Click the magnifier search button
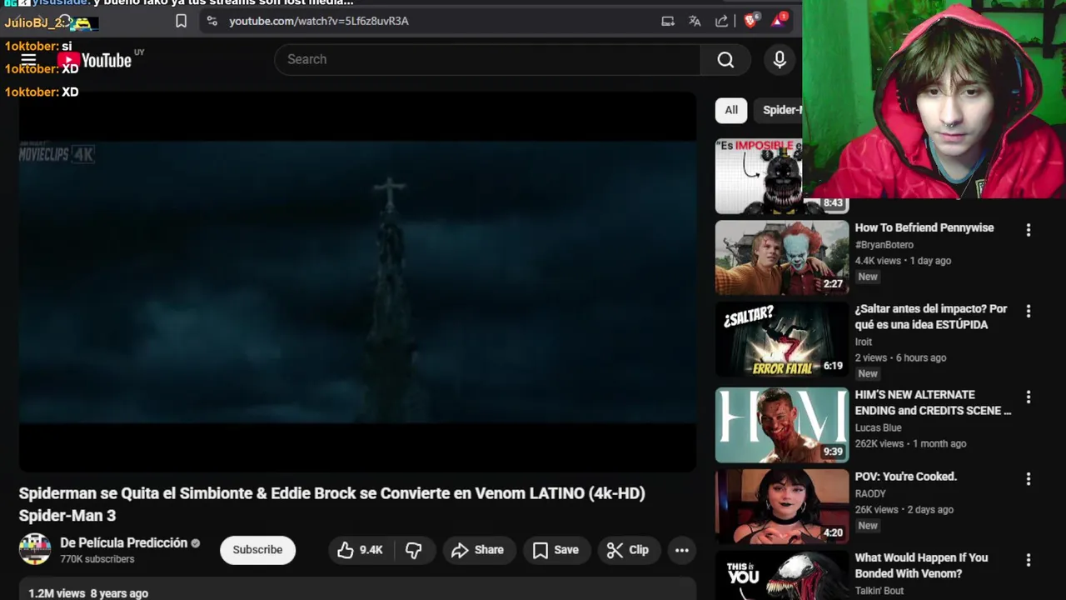1066x600 pixels. click(725, 59)
